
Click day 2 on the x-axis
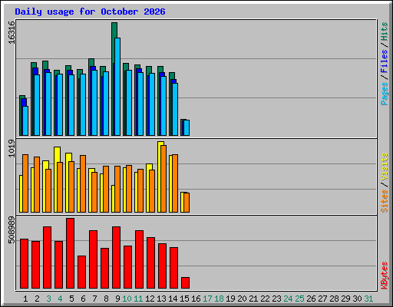[37, 299]
